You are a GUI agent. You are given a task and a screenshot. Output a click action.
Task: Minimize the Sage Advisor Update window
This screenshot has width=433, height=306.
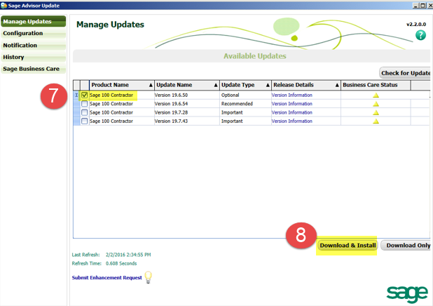click(x=416, y=5)
